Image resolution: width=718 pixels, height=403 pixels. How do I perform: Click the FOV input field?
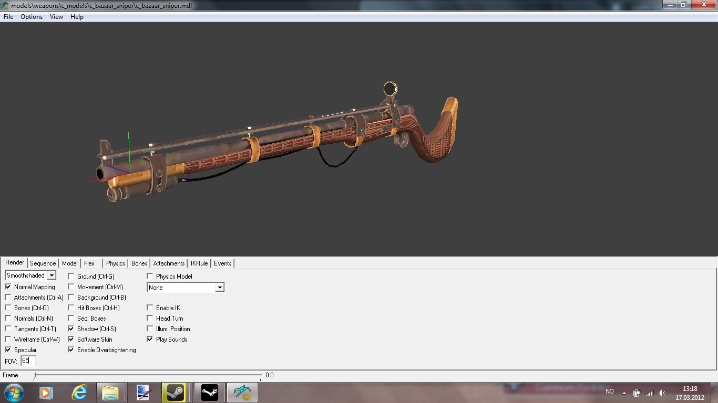tap(28, 360)
